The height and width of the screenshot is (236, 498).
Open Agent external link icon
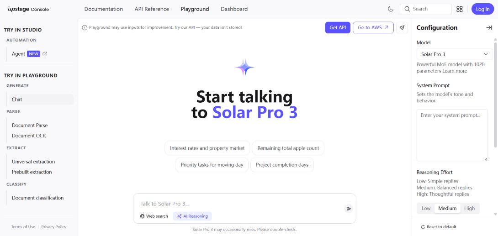(45, 54)
